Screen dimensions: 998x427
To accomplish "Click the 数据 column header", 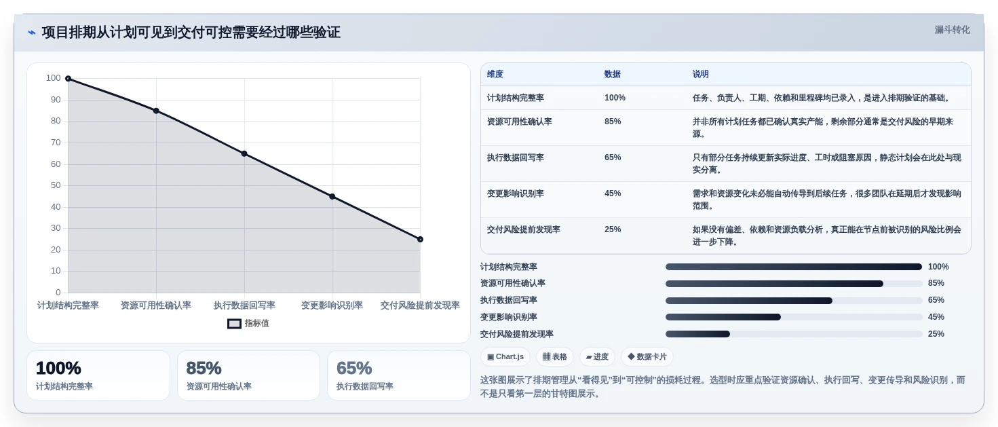I will (613, 75).
